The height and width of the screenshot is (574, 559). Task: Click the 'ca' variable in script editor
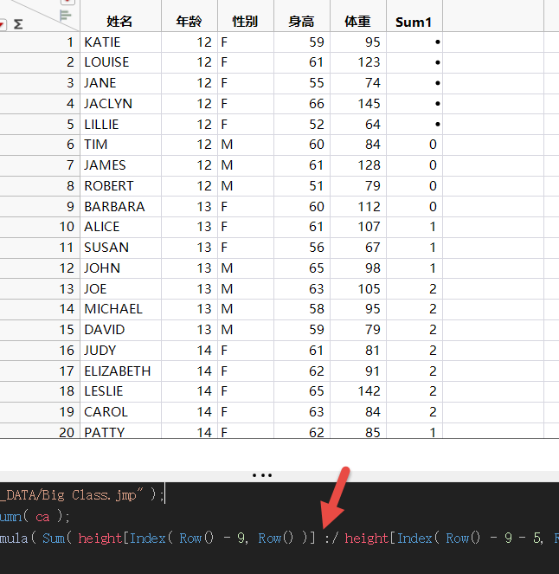point(42,517)
